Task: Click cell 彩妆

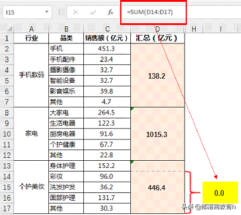Action: (66, 176)
